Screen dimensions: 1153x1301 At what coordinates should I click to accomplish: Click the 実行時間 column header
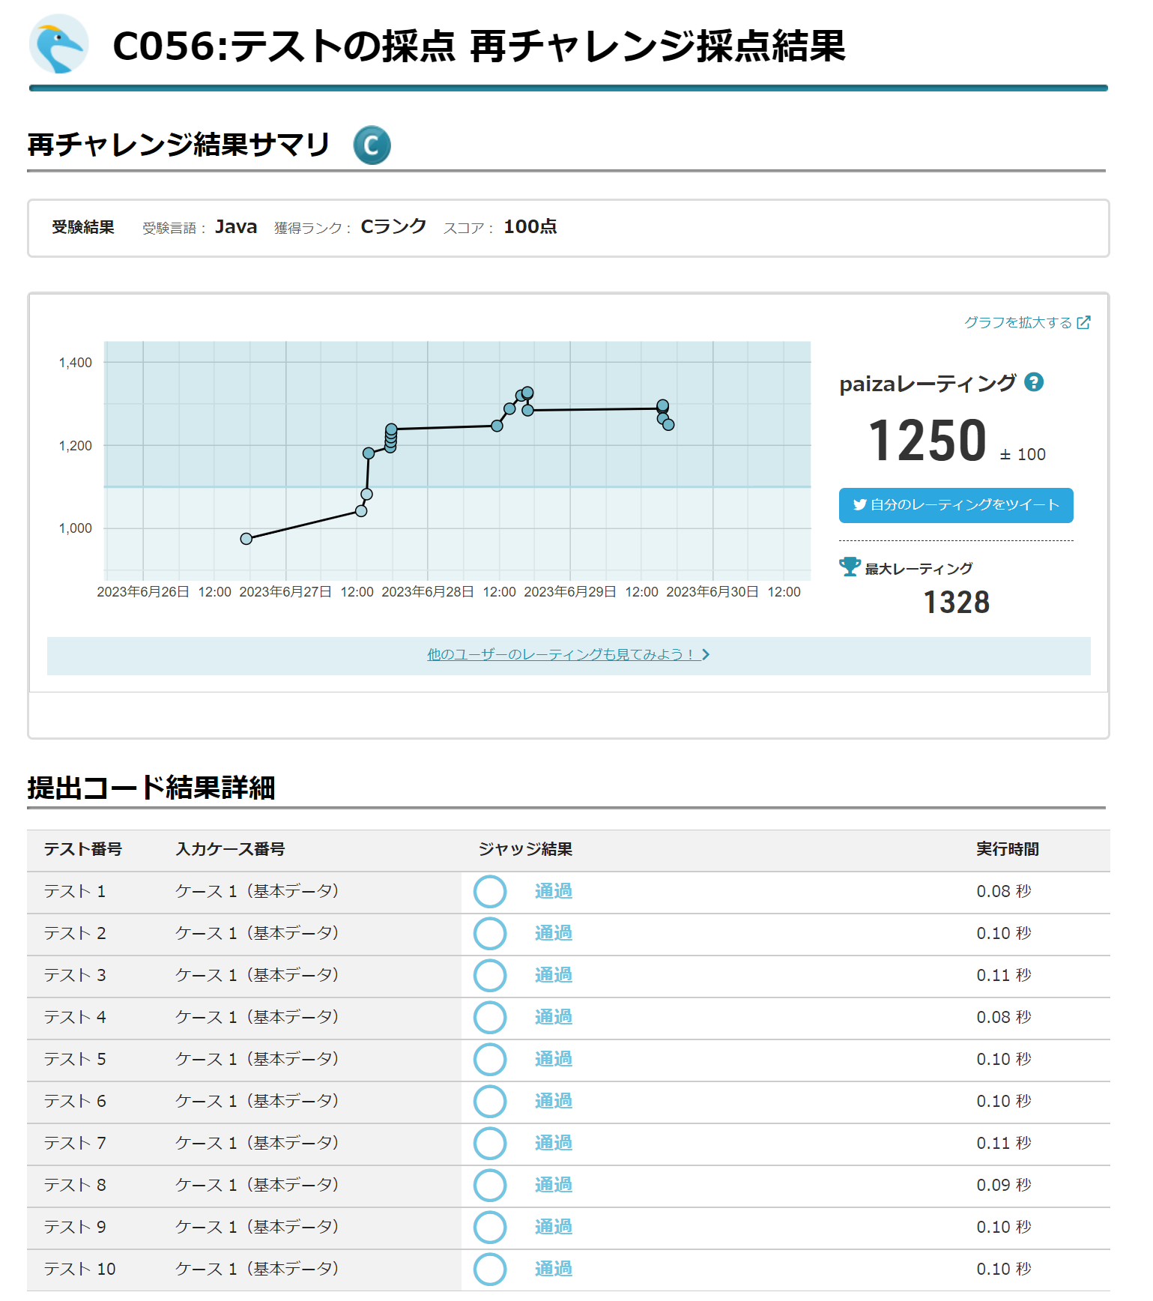(x=1007, y=849)
